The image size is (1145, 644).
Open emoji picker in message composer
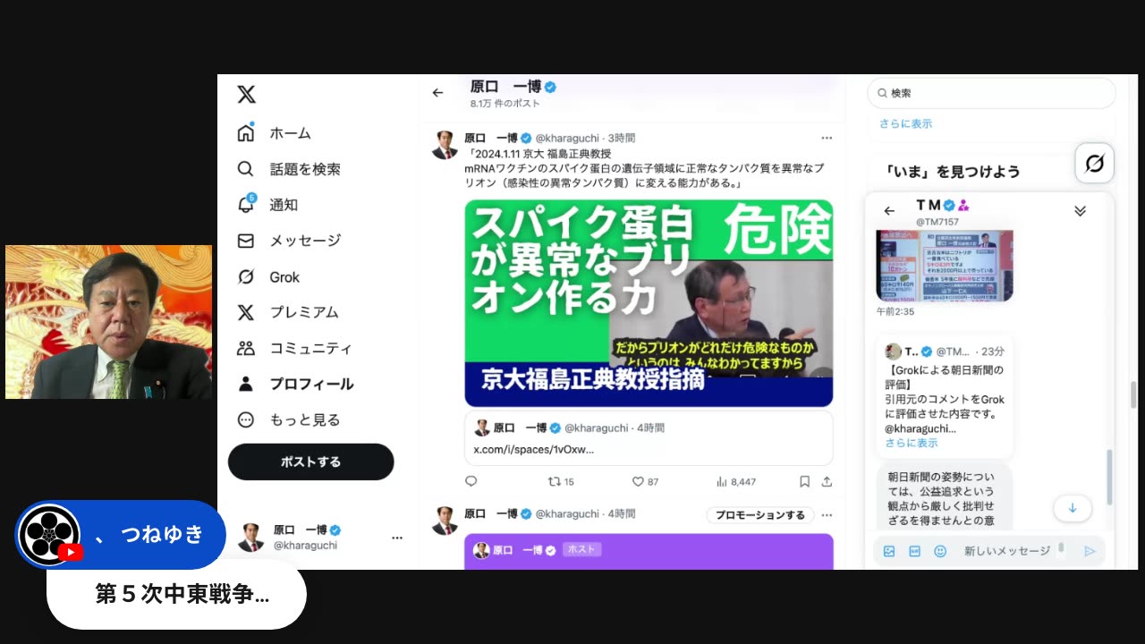coord(939,551)
